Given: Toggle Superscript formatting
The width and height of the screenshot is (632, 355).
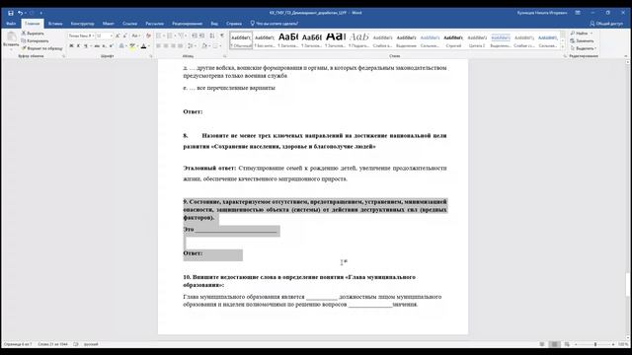Looking at the screenshot, I should (x=112, y=46).
